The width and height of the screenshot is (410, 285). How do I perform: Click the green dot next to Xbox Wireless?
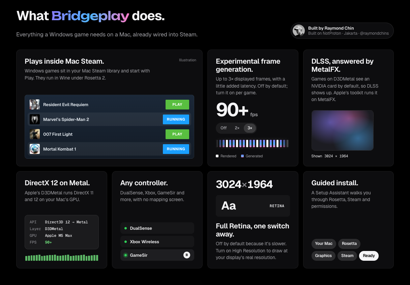click(x=125, y=242)
